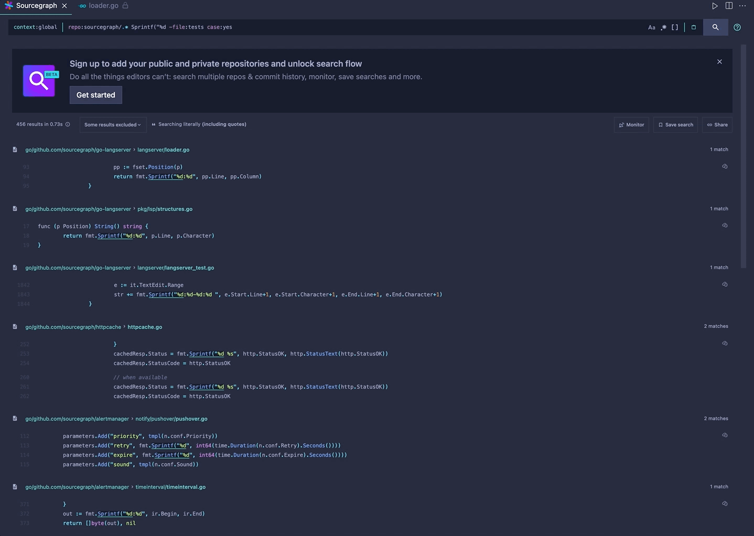
Task: Close the Sourcegraph tab
Action: pos(64,6)
